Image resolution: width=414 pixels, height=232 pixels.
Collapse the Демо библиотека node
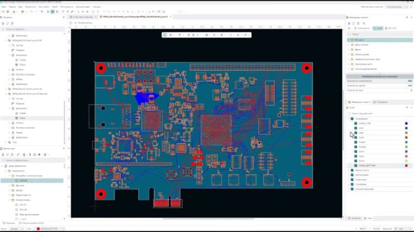pyautogui.click(x=3, y=166)
